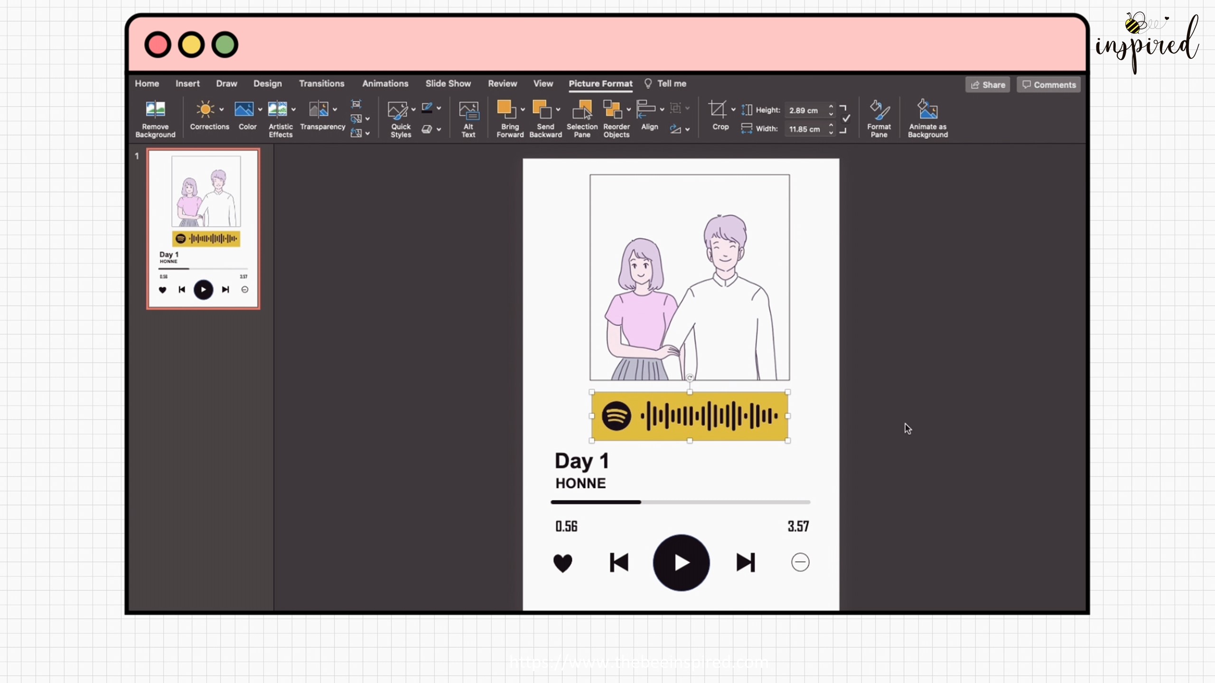Screen dimensions: 1215x683
Task: Open Artistic Effects icon
Action: 278,110
